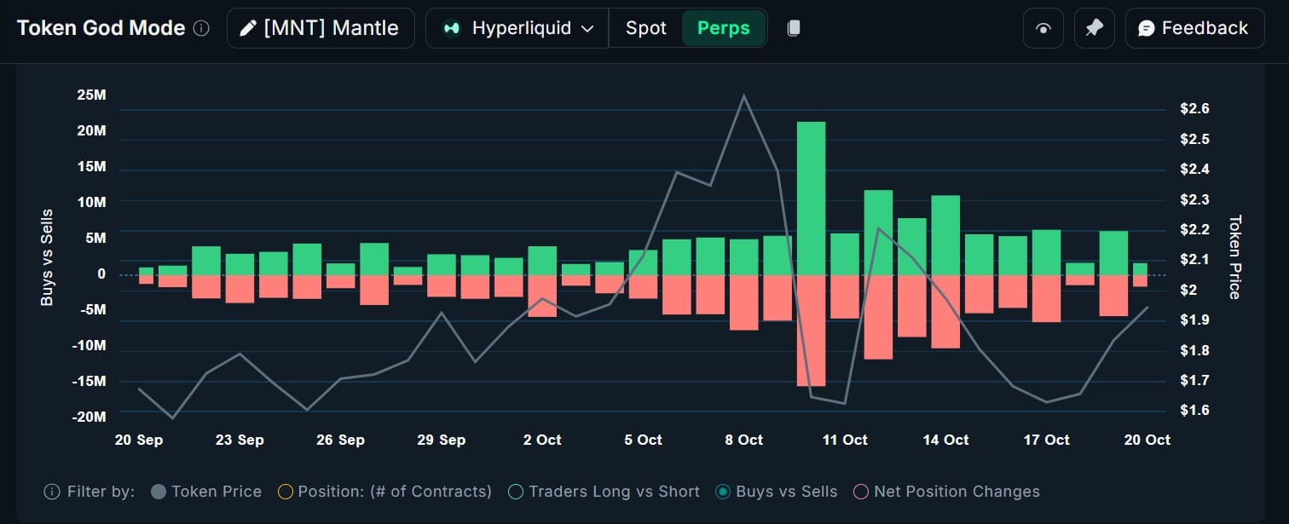Click the copy icon right of the Perps tab

(794, 28)
